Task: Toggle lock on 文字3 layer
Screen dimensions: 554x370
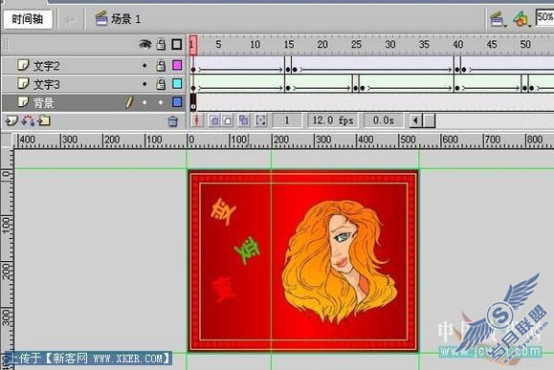Action: (161, 84)
